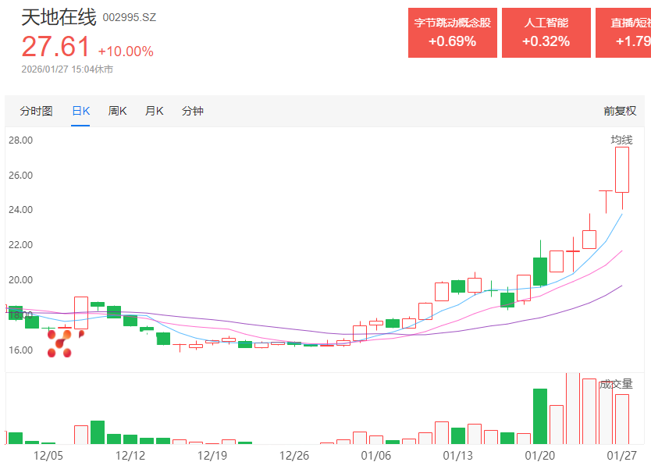Viewport: 651px width, 469px height.
Task: Switch to the 分钟 chart tab
Action: tap(192, 111)
